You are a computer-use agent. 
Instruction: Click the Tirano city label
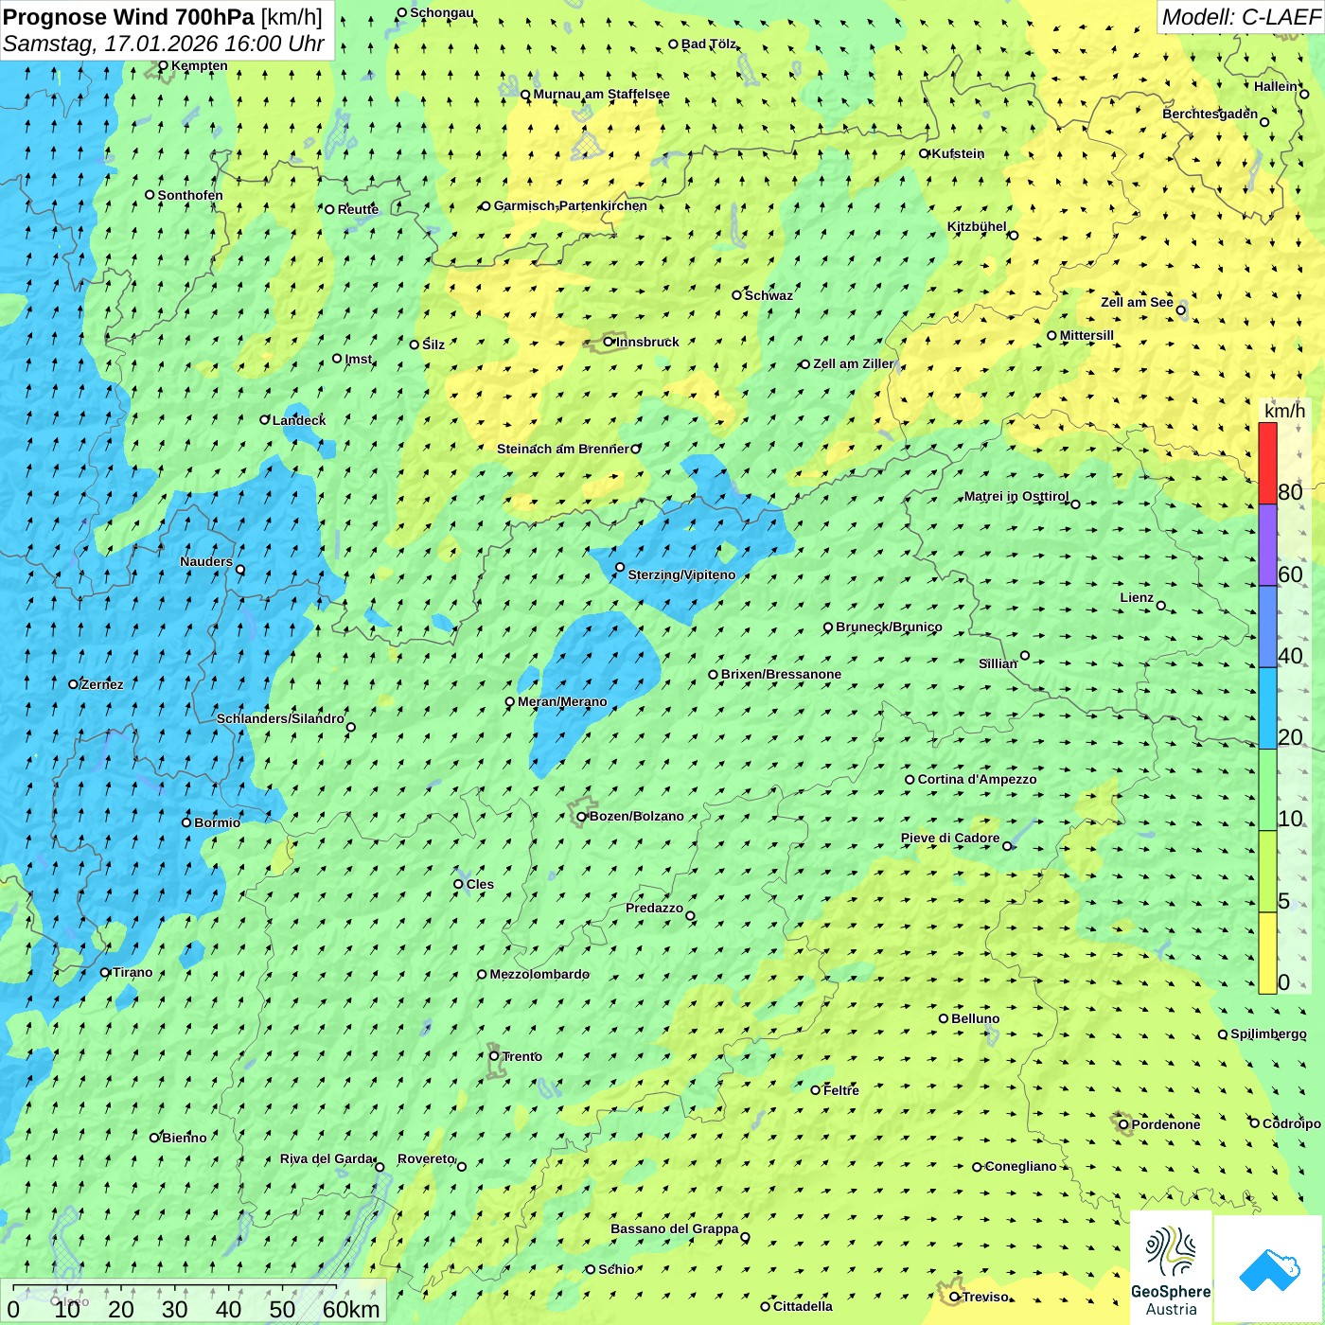[x=132, y=972]
